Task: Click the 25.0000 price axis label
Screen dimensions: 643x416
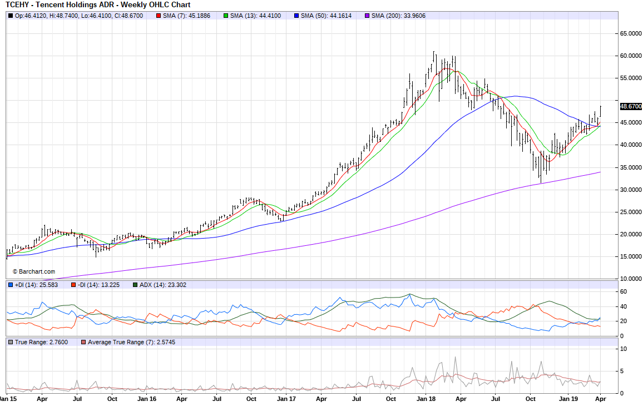Action: 631,212
